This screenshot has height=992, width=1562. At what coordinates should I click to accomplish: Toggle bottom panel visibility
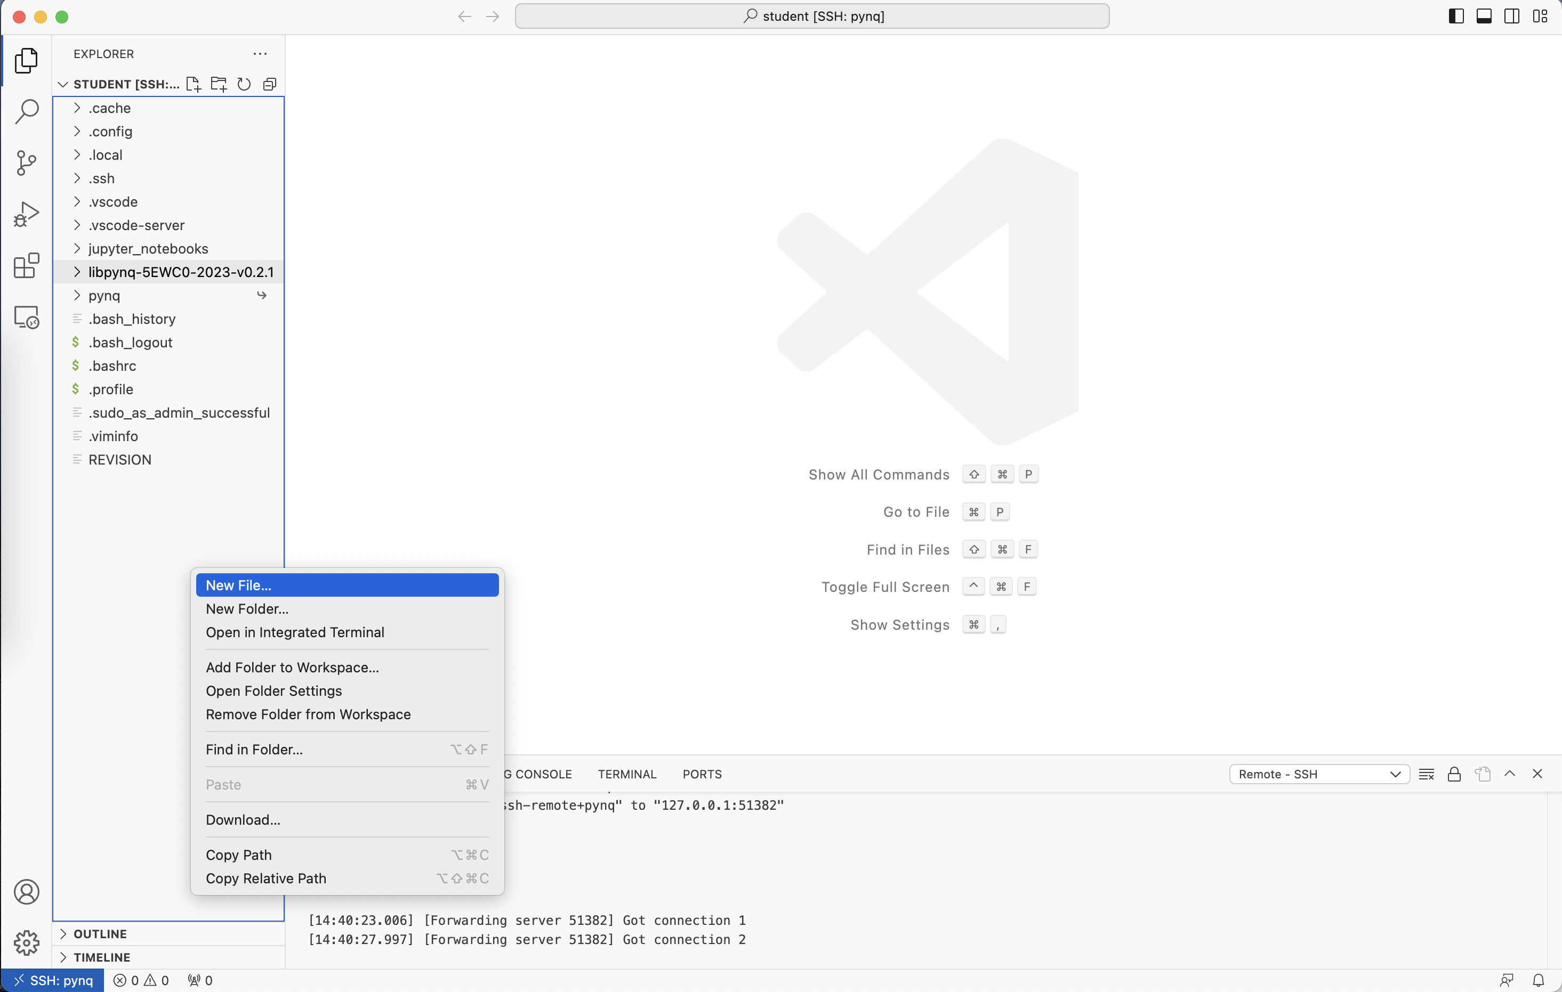(x=1484, y=16)
